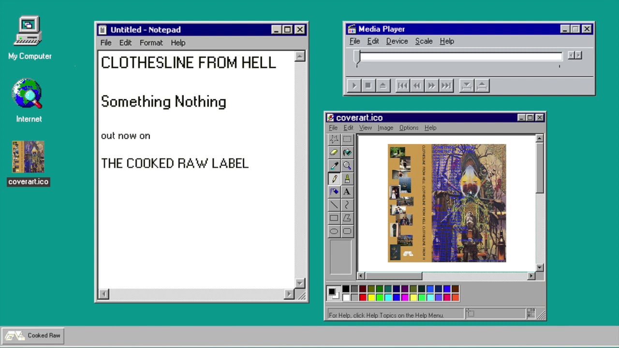Open Notepad's Help menu
Screen dimensions: 619x348
pyautogui.click(x=178, y=43)
